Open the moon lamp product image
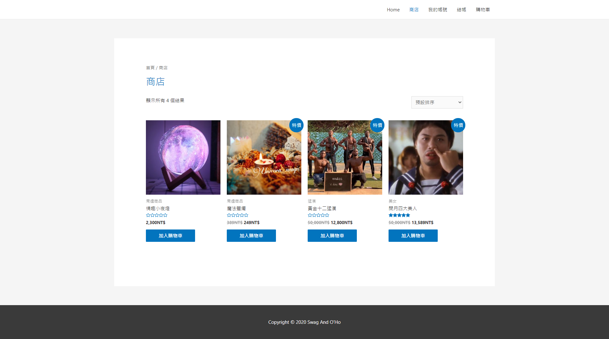 click(x=183, y=157)
